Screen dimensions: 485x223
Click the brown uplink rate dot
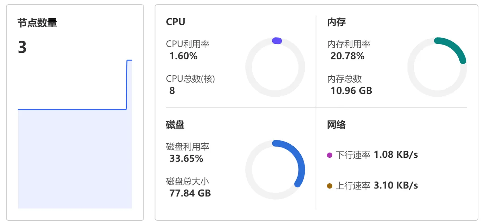(x=329, y=186)
